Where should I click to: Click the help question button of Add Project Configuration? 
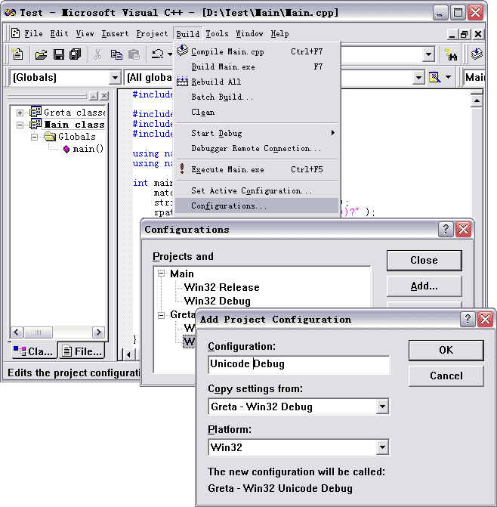click(x=468, y=319)
